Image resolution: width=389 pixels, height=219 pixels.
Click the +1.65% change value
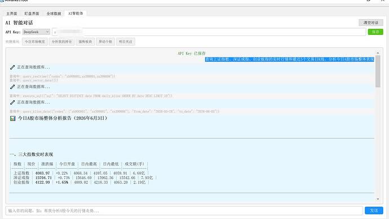62,182
